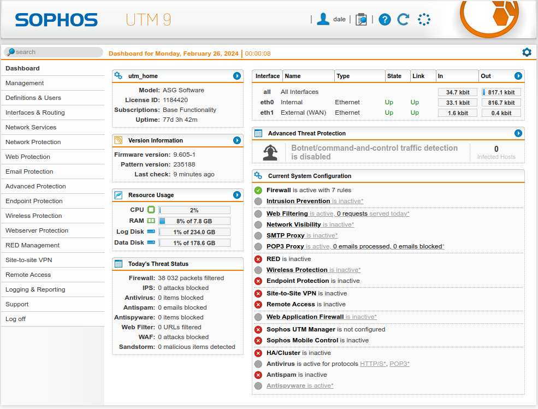Screen dimensions: 538x409
Task: Open the clipboard notes icon in the header
Action: click(361, 19)
